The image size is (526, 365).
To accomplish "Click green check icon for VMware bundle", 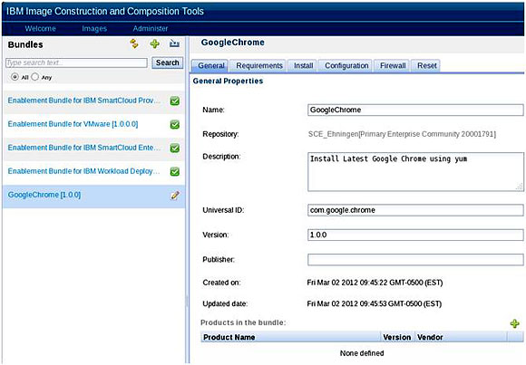I will (174, 124).
